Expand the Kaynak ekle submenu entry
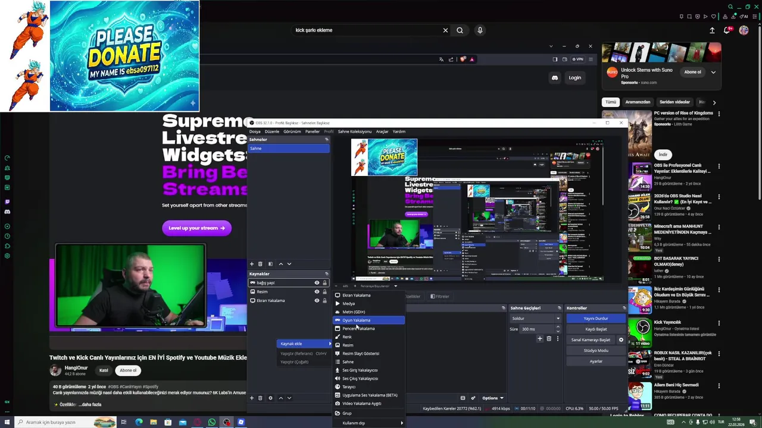This screenshot has width=762, height=428. pos(305,344)
